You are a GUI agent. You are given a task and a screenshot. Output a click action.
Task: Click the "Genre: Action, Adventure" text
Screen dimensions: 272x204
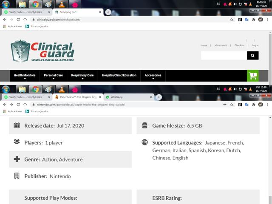(54, 159)
